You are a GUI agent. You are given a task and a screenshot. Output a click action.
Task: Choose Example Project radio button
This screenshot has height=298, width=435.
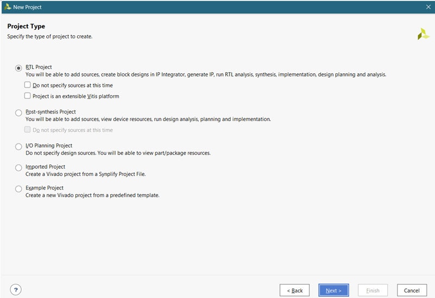coord(19,189)
